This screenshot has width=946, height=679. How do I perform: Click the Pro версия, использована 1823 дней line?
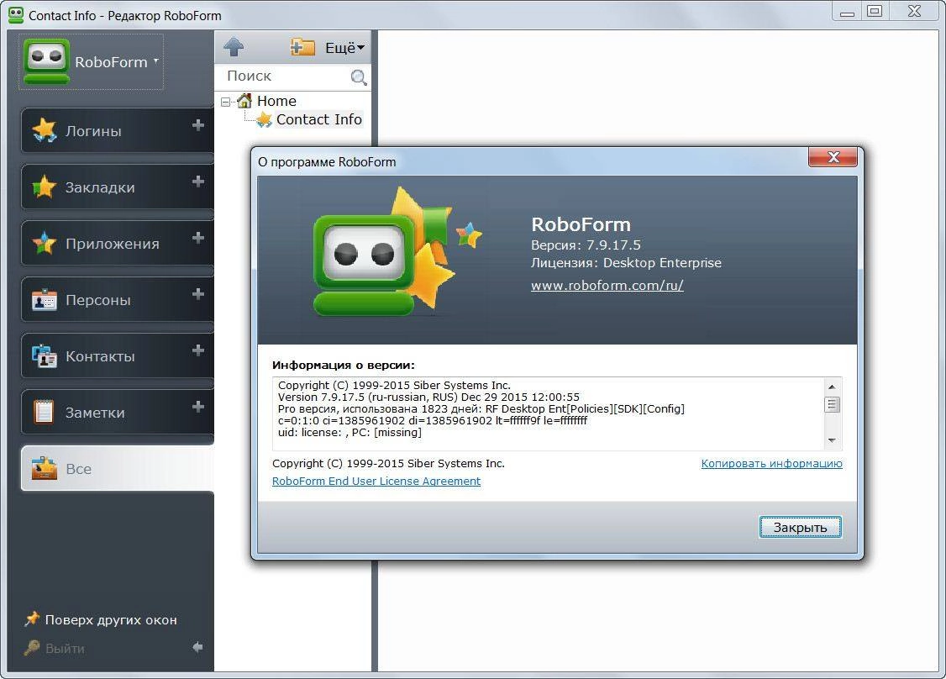[481, 408]
